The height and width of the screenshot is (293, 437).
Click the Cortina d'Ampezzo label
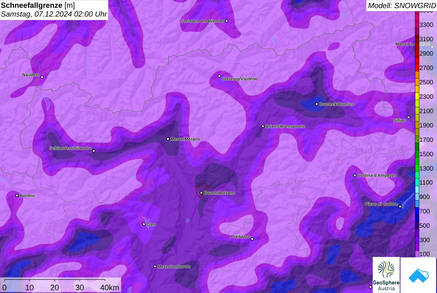pos(377,175)
